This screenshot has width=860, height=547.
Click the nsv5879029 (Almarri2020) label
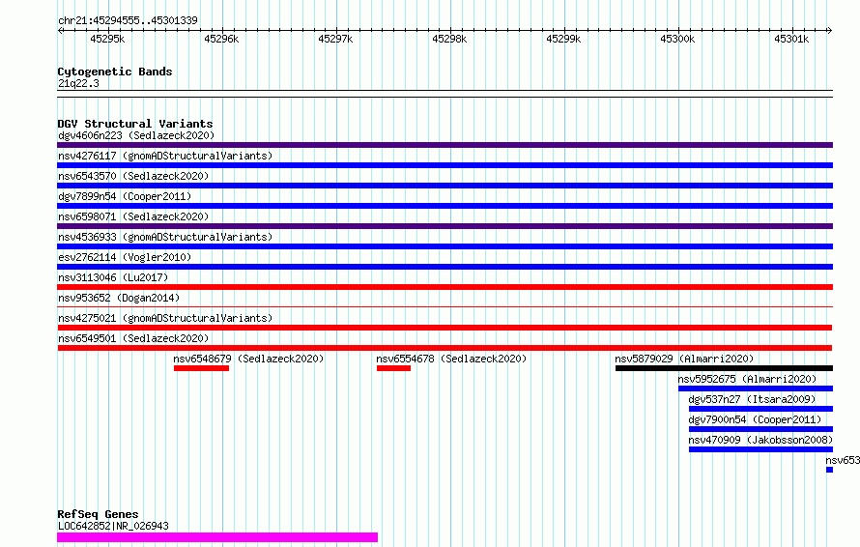[x=684, y=359]
